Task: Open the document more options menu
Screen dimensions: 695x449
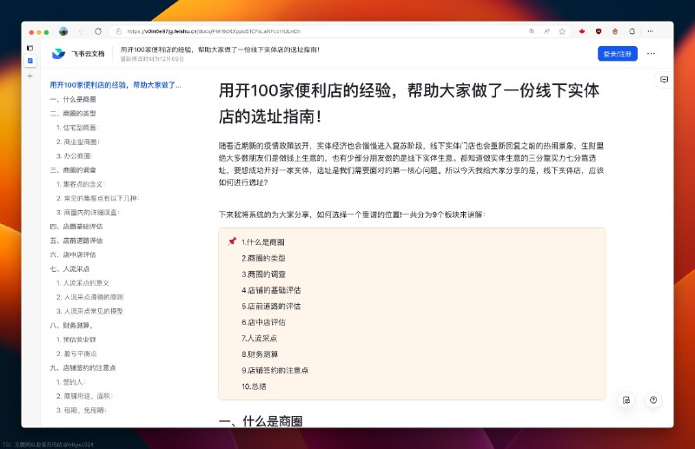Action: (x=651, y=54)
